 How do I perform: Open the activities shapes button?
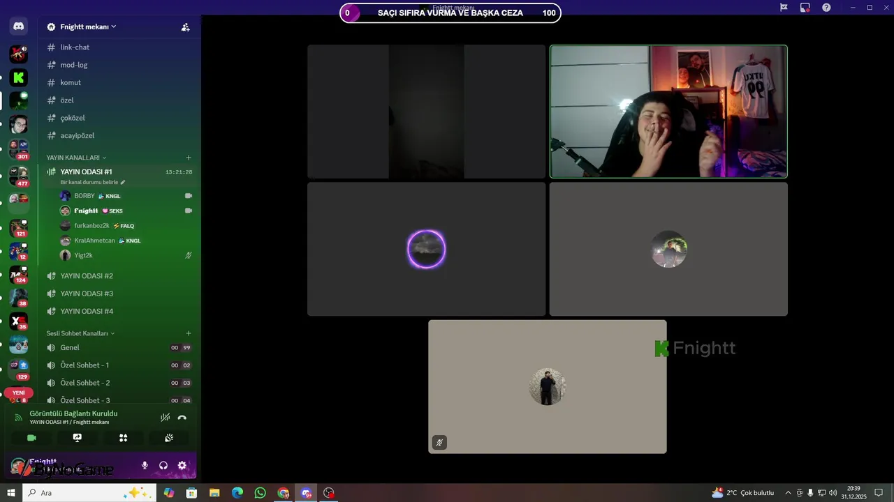(123, 438)
